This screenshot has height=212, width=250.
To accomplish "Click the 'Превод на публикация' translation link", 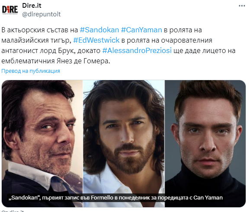I will tap(31, 71).
